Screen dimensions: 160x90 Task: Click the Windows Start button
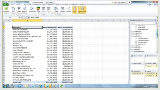(5, 86)
